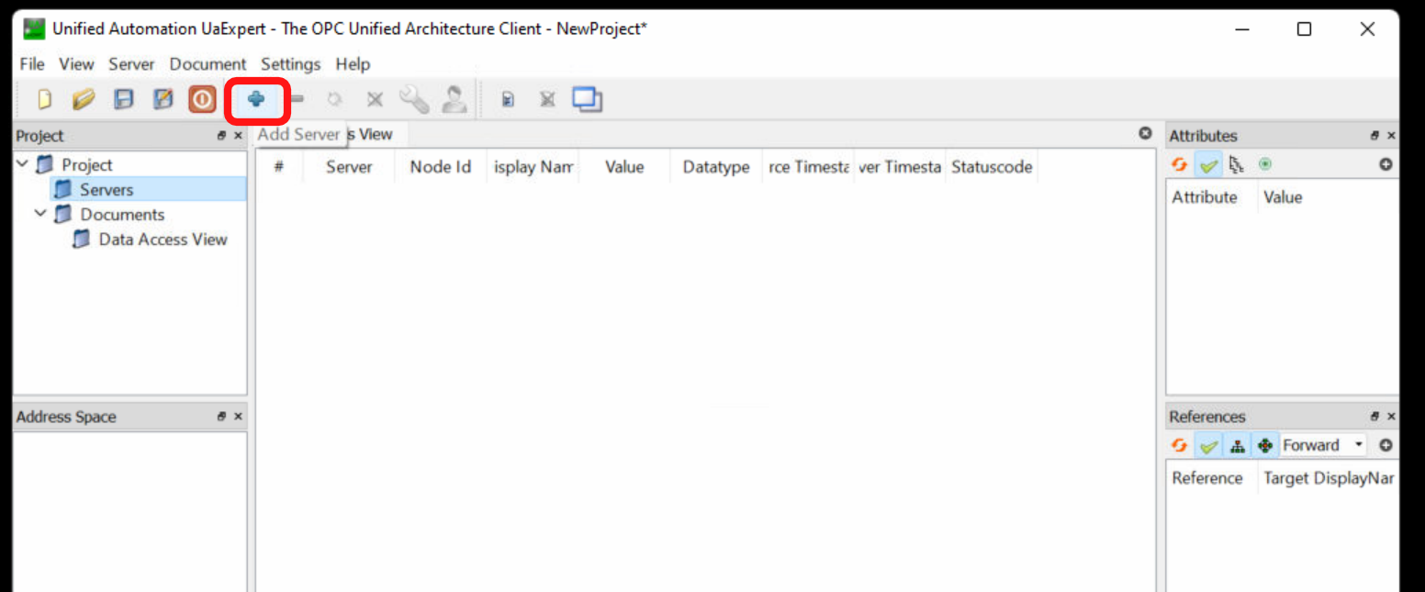Click the Target DisplayName column header
Screen dimensions: 1425x592
click(1328, 478)
